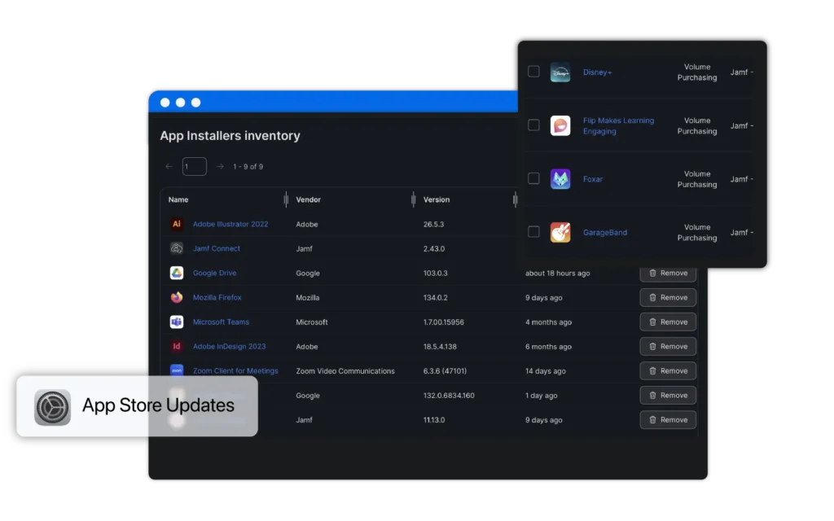The image size is (834, 521).
Task: Open the Google Drive link
Action: [x=214, y=274]
